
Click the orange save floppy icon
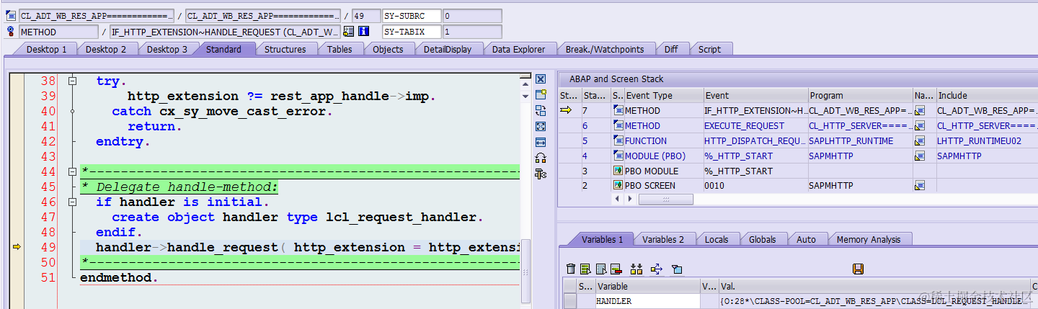[x=858, y=269]
